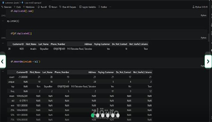Select the last carousel dot
Image resolution: width=212 pixels, height=122 pixels.
tap(118, 115)
